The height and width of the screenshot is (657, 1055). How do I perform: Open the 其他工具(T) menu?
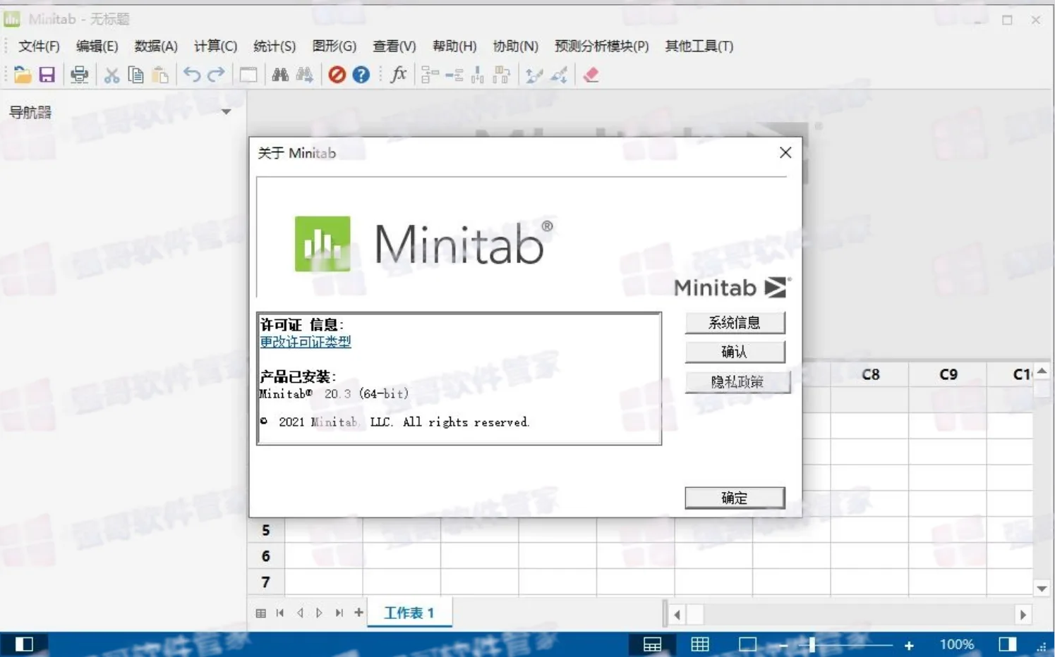tap(699, 47)
